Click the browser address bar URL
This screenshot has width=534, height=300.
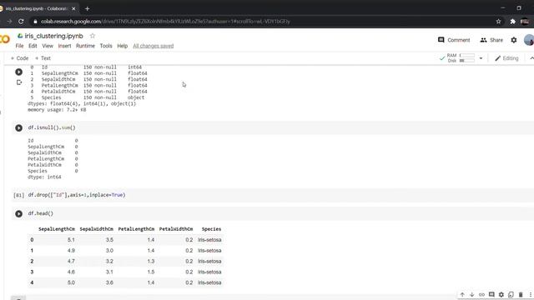coord(165,22)
